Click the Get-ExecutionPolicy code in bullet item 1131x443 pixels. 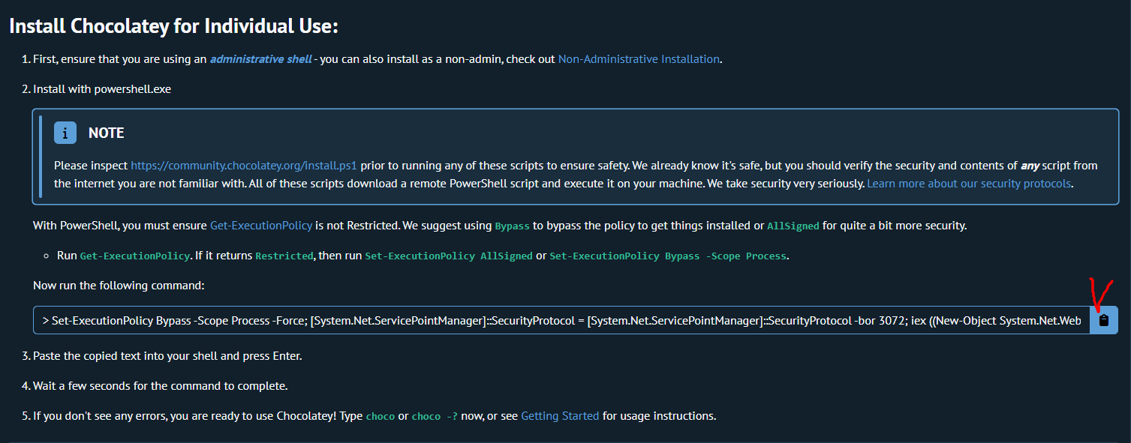(x=135, y=256)
